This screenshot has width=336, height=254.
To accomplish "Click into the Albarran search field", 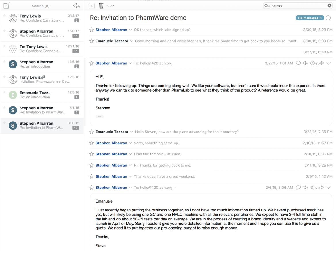I will point(297,6).
